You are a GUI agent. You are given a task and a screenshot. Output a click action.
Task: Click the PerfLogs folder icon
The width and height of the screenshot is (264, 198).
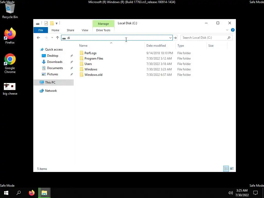(81, 53)
